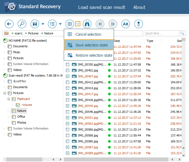The width and height of the screenshot is (189, 162).
Task: Open the magnifier scan tool icon
Action: coord(22,24)
